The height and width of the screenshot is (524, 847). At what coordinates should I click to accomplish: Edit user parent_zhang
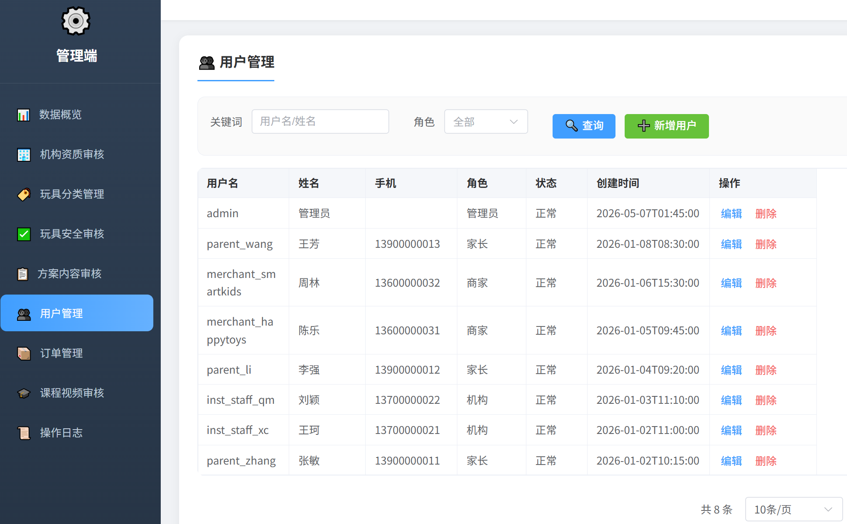[731, 461]
